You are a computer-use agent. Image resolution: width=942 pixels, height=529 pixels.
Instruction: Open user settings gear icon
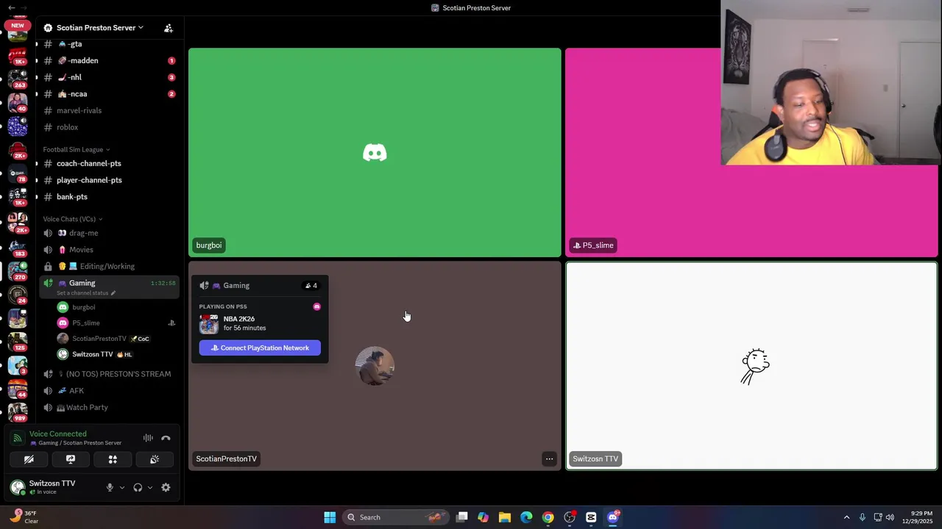point(166,487)
